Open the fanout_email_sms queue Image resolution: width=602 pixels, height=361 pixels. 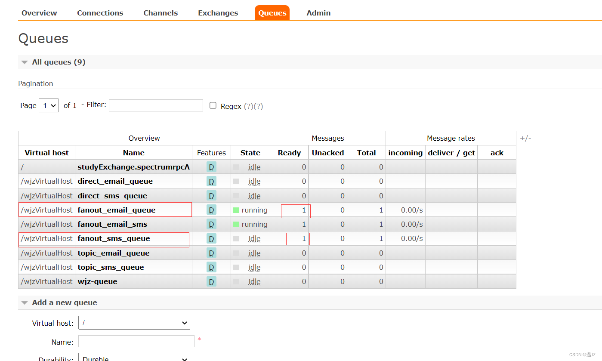tap(112, 224)
